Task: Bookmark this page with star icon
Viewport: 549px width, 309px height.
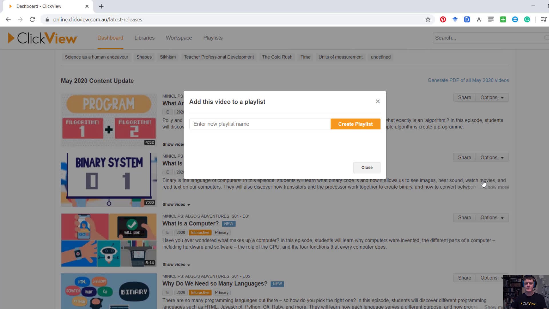Action: (428, 19)
